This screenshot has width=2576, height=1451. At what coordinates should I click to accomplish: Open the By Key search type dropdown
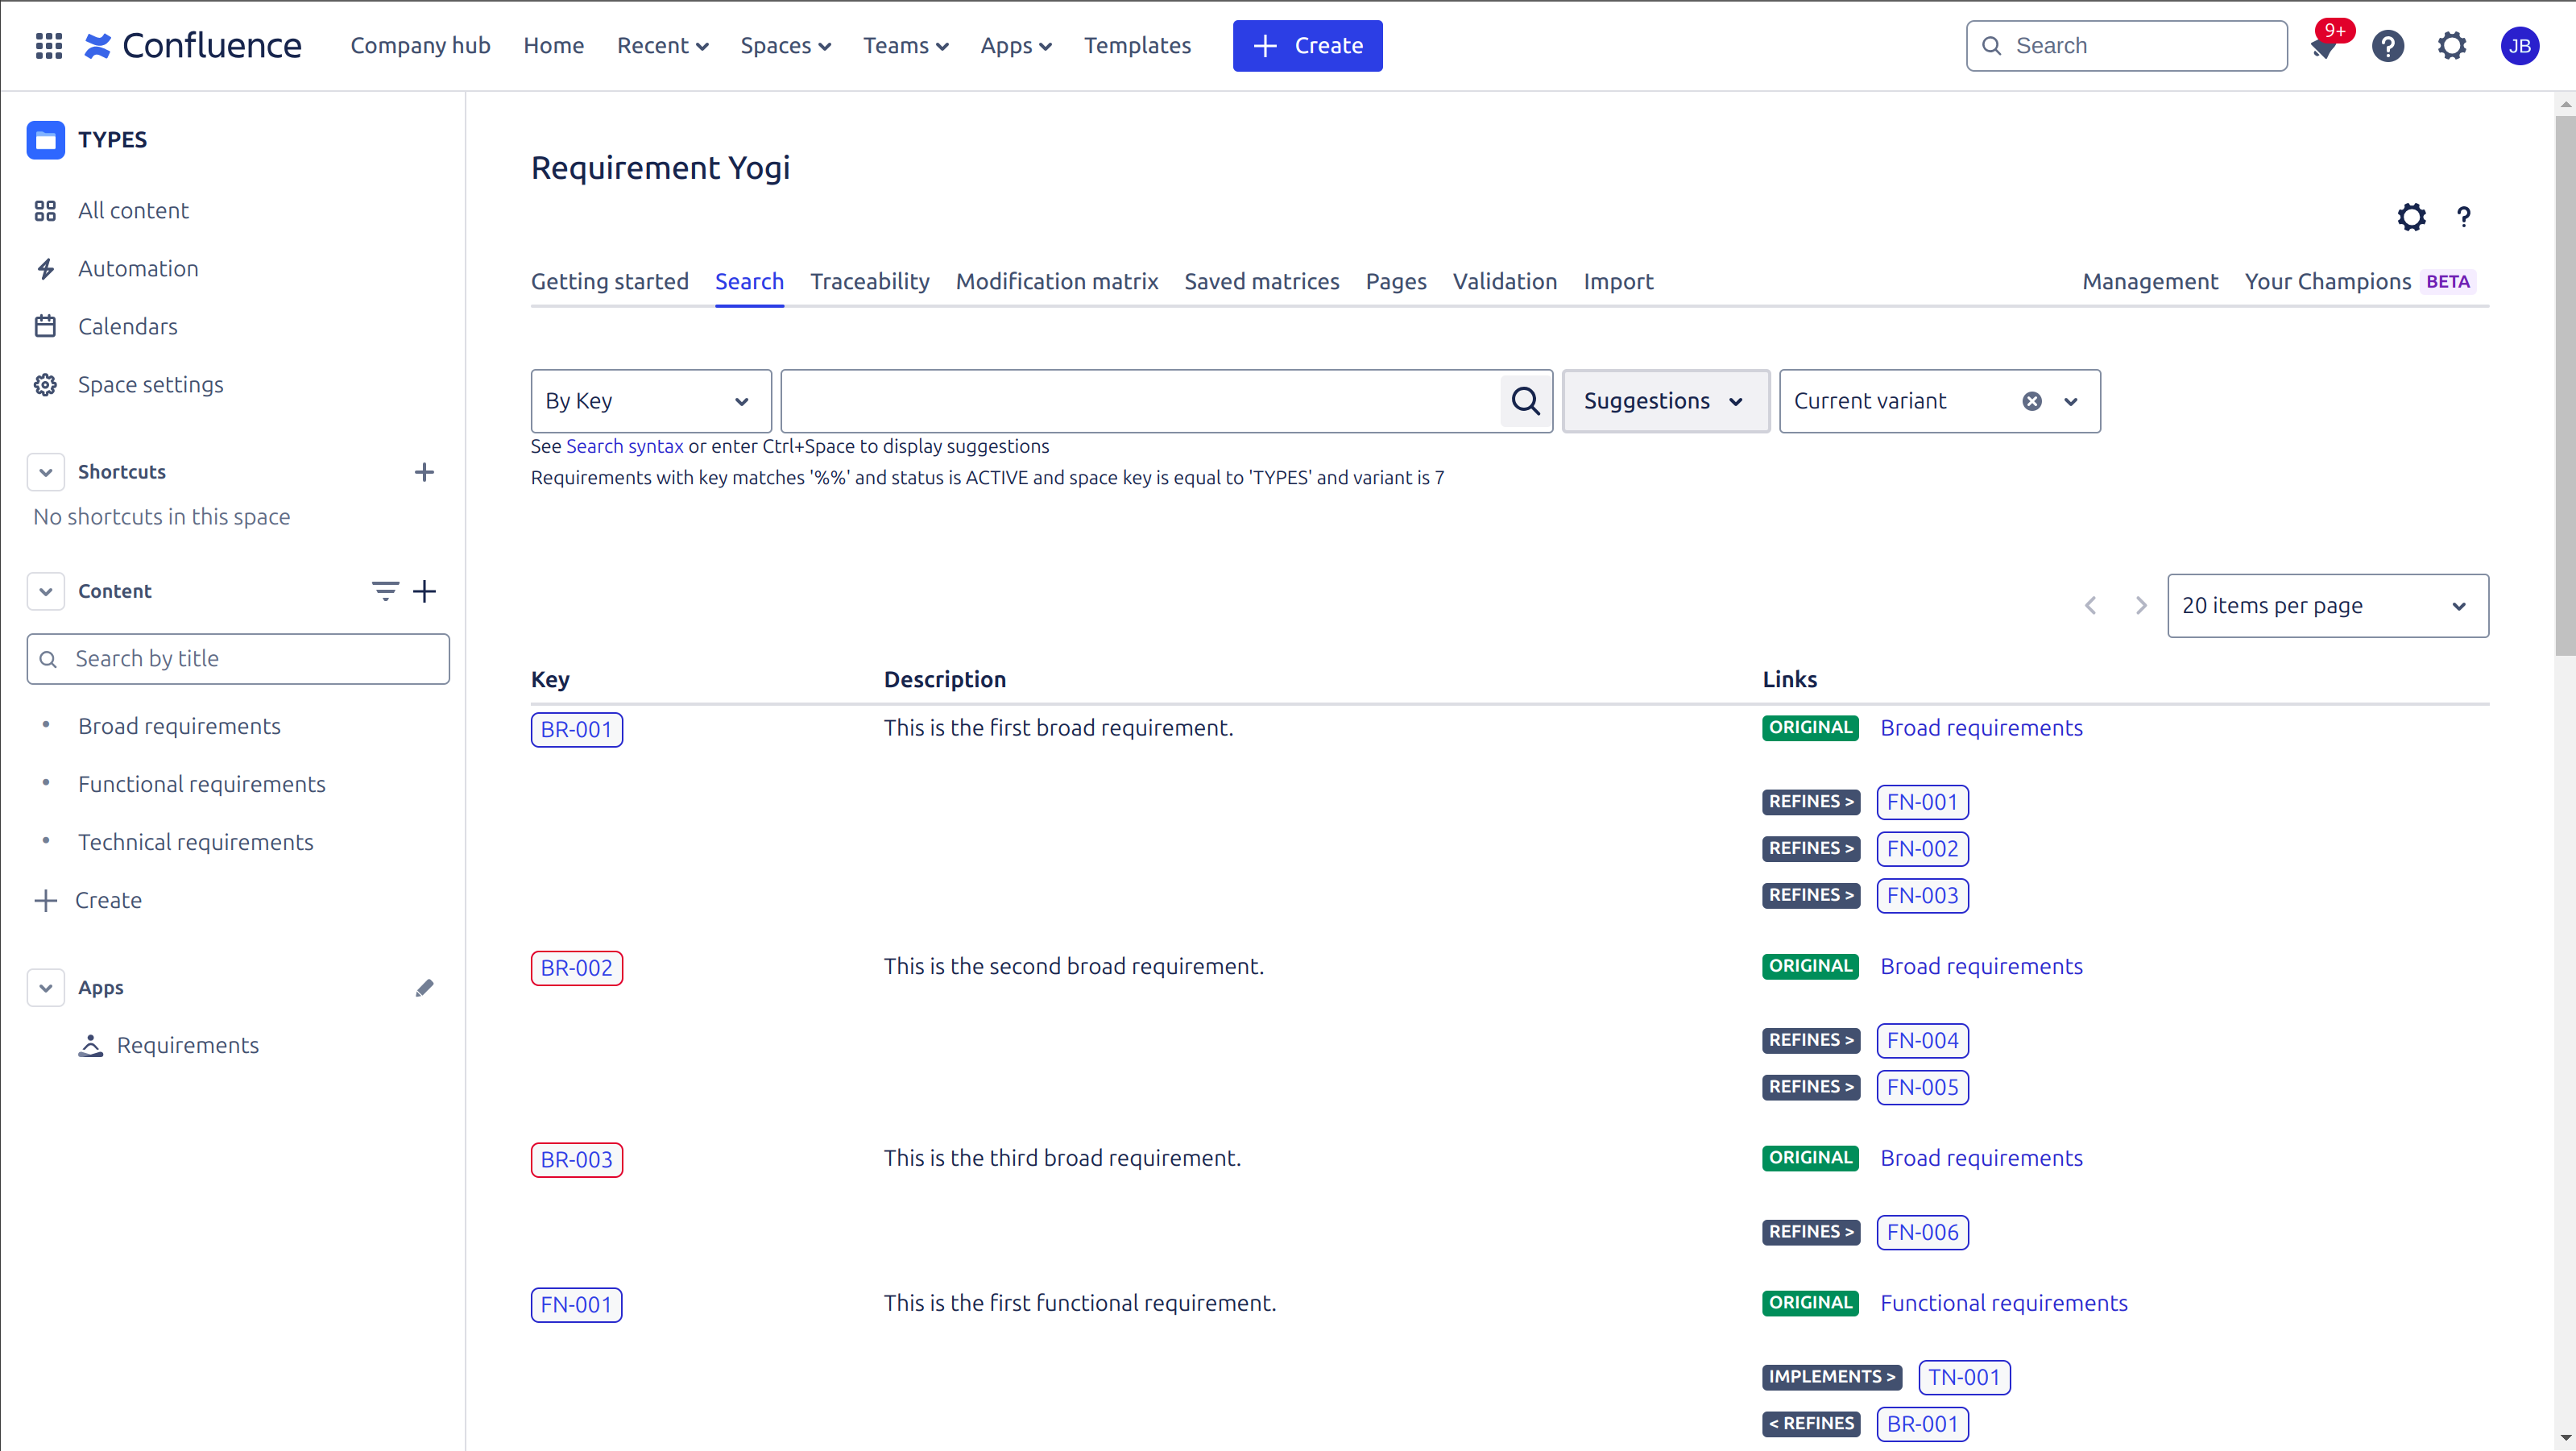click(650, 401)
